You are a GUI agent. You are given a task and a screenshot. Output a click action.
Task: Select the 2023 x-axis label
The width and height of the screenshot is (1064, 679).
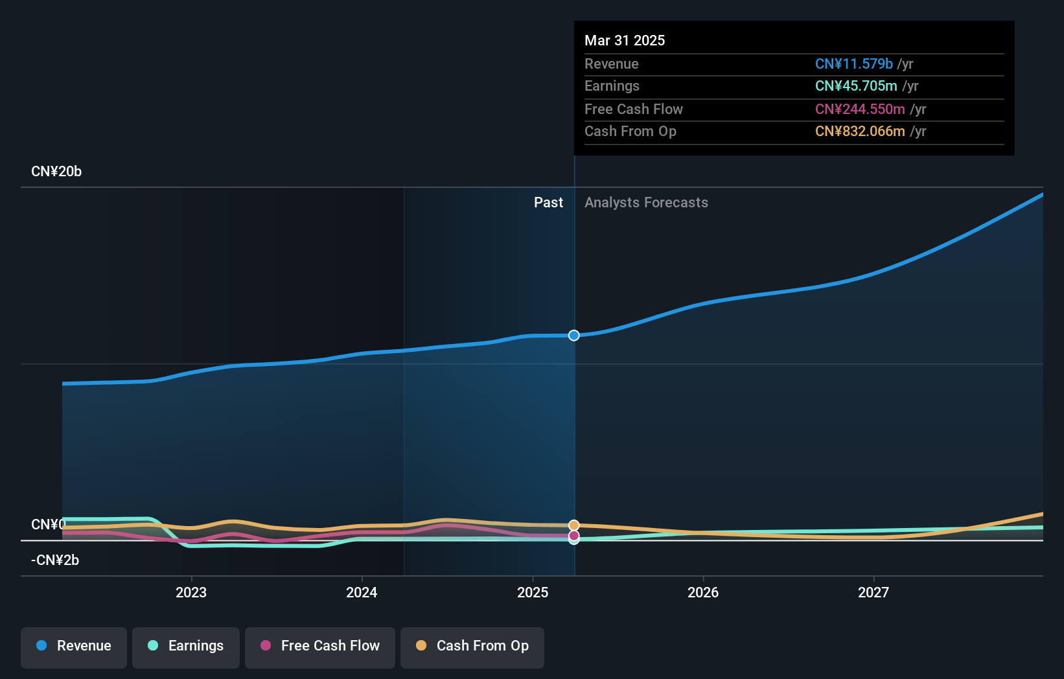[x=191, y=592]
